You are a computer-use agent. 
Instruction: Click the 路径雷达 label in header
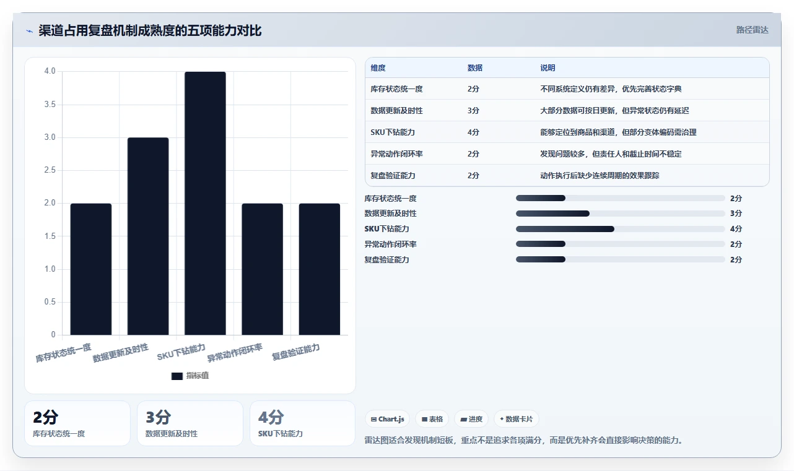(x=752, y=30)
